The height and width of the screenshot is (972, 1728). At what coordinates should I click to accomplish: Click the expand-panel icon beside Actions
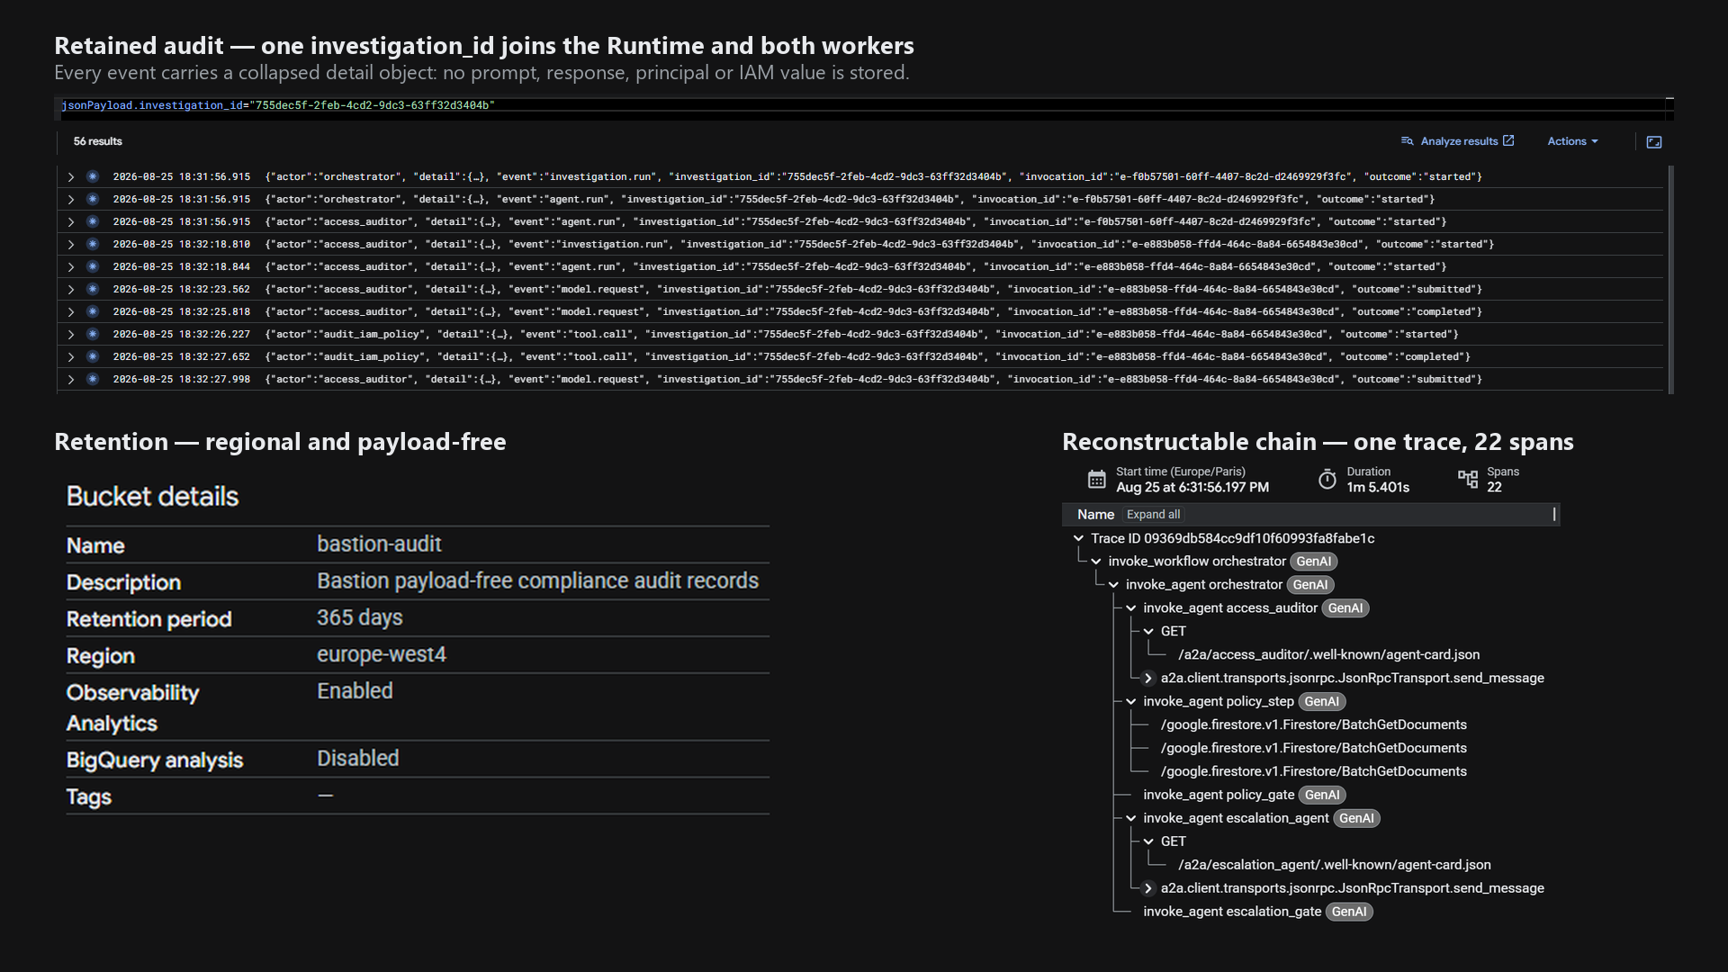1654,142
